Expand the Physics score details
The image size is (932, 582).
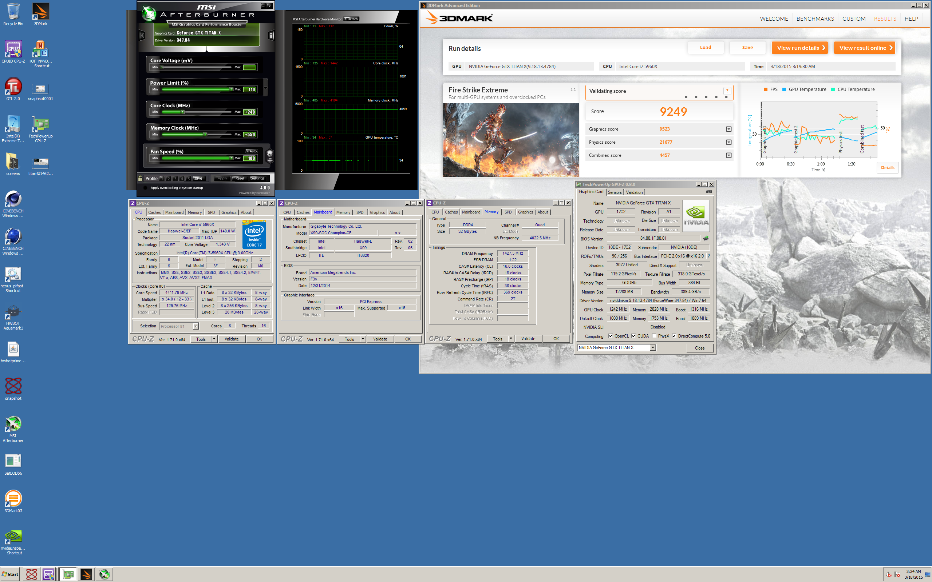pyautogui.click(x=728, y=142)
